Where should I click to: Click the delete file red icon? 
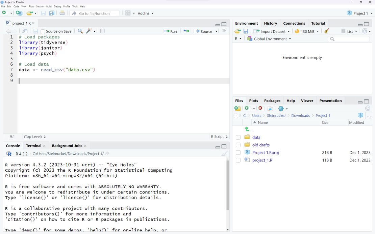tap(260, 108)
